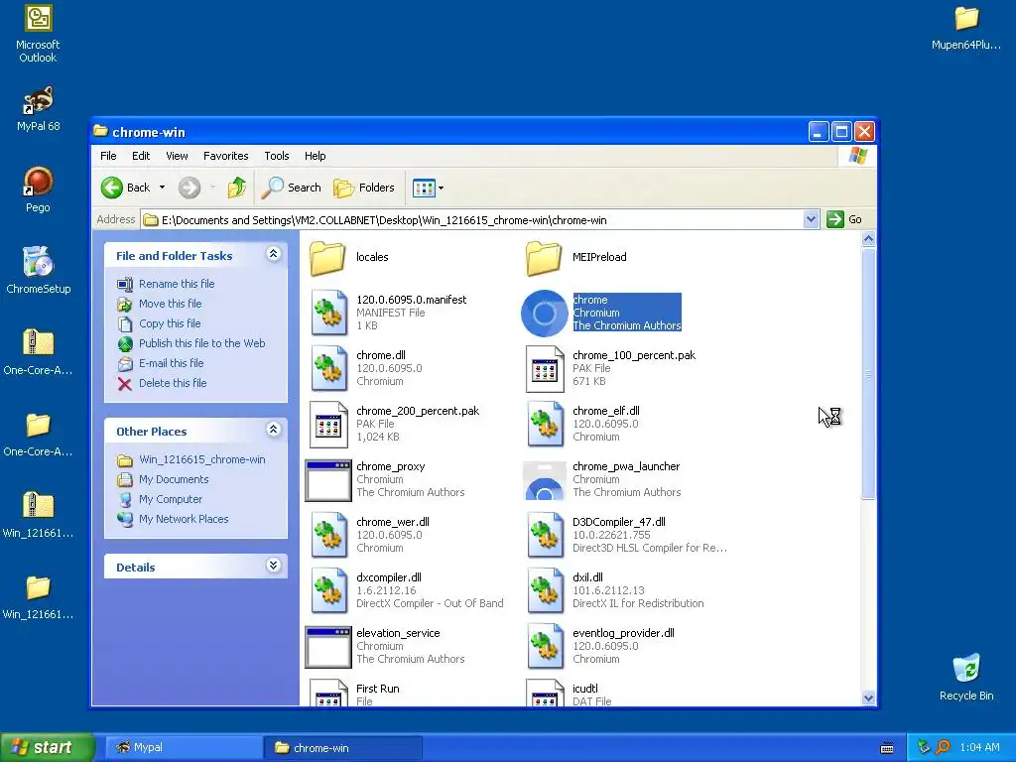Open the Search toolbar button
1016x762 pixels.
click(292, 188)
